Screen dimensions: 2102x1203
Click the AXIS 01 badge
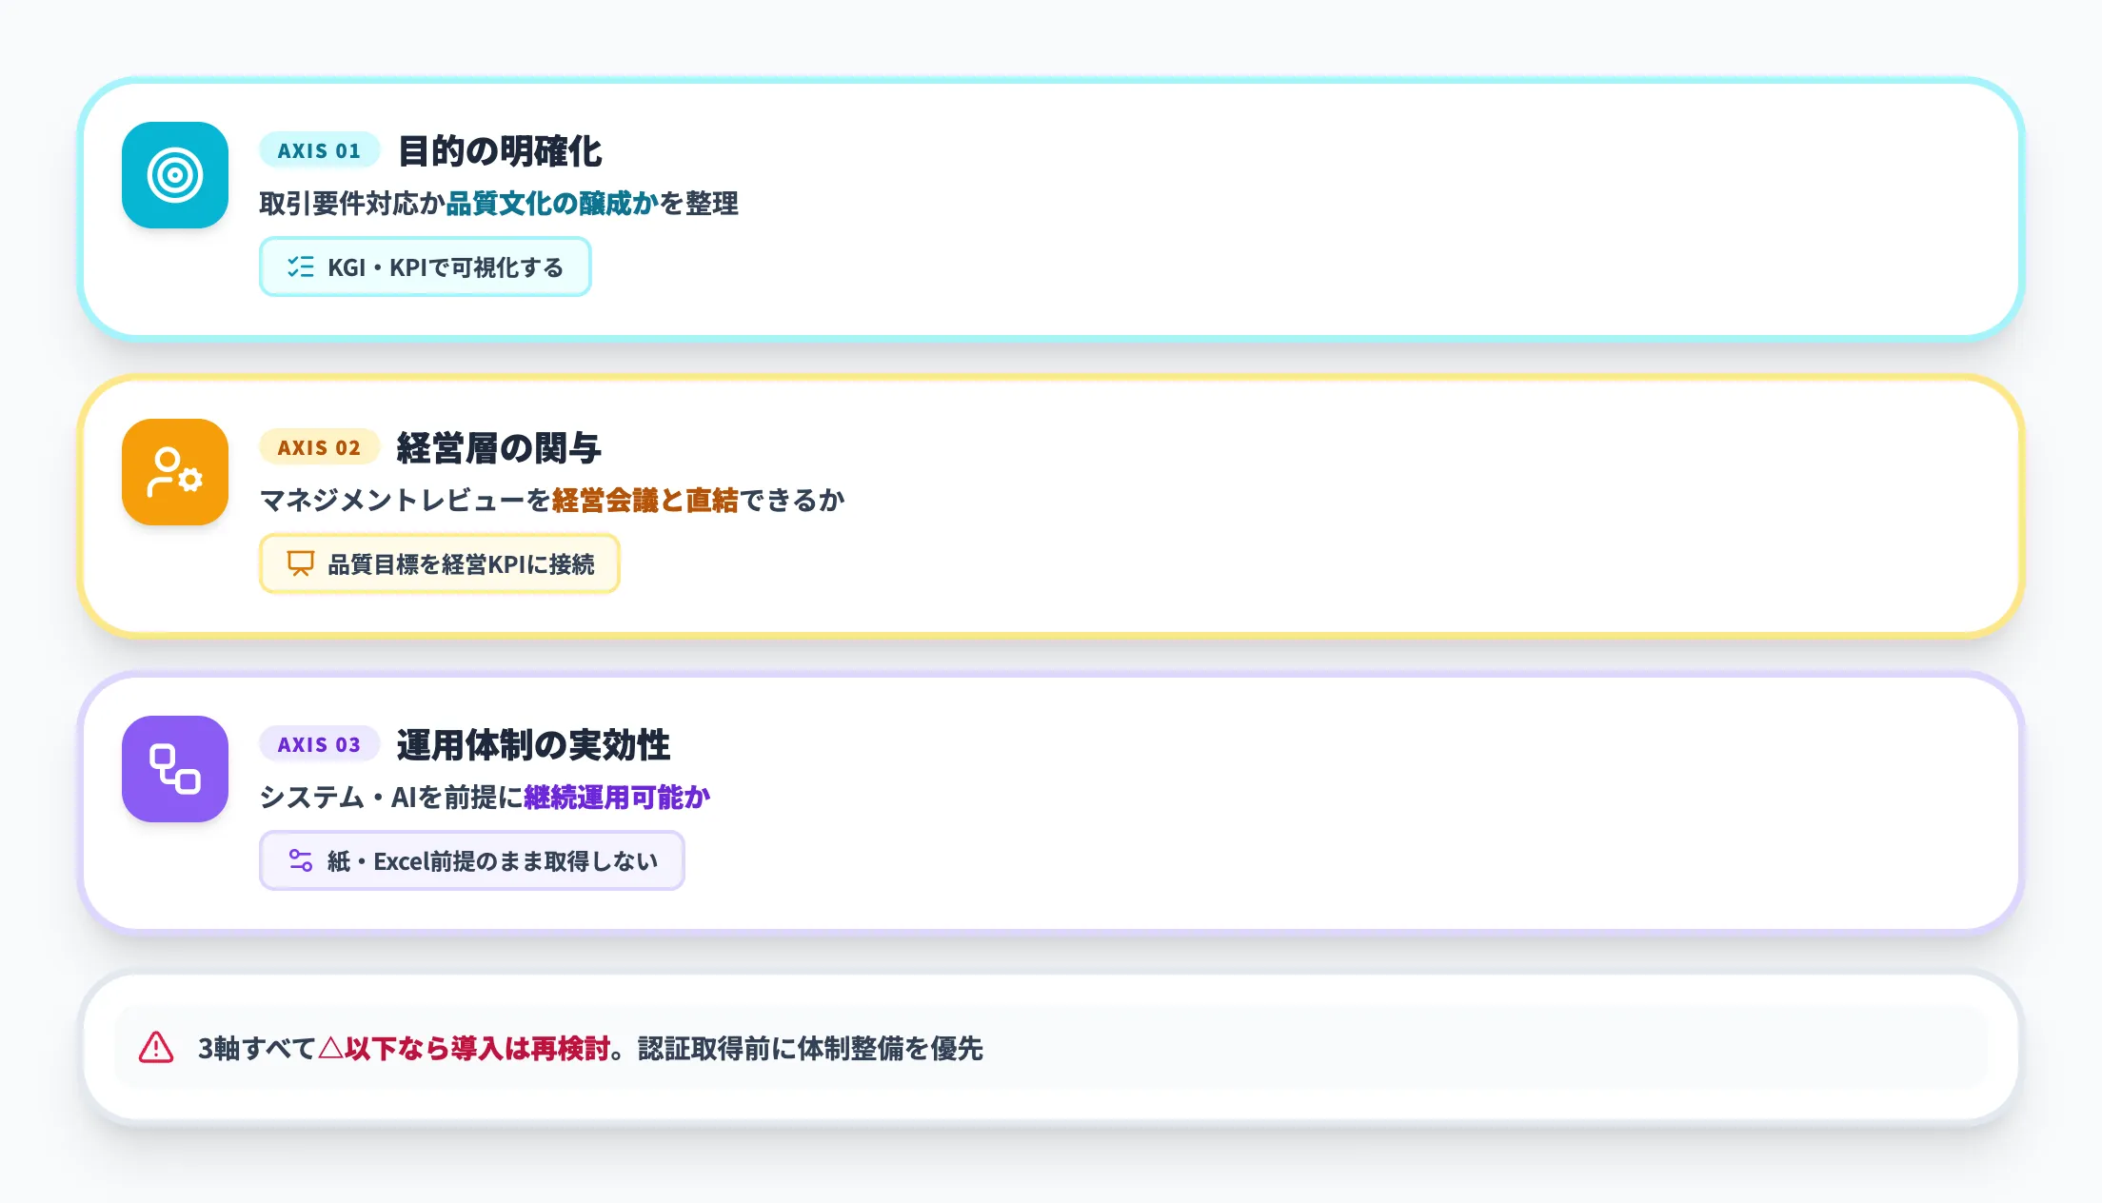tap(319, 150)
